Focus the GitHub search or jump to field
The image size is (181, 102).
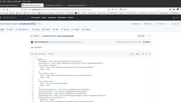tap(16, 18)
